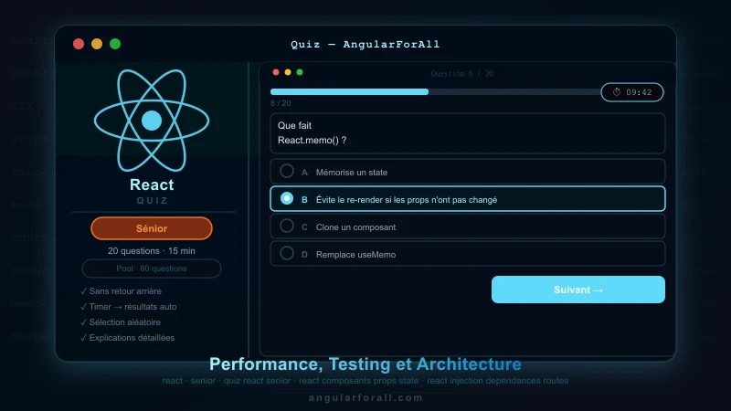Click the small yellow dot of inner quiz window
Image resolution: width=731 pixels, height=411 pixels.
click(x=288, y=72)
